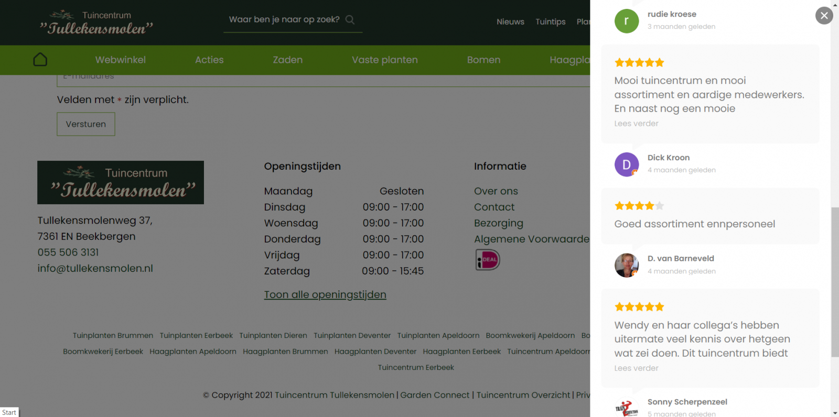Expand 'Lees verder' on D. van Barneveld's review
This screenshot has width=839, height=417.
click(x=636, y=368)
